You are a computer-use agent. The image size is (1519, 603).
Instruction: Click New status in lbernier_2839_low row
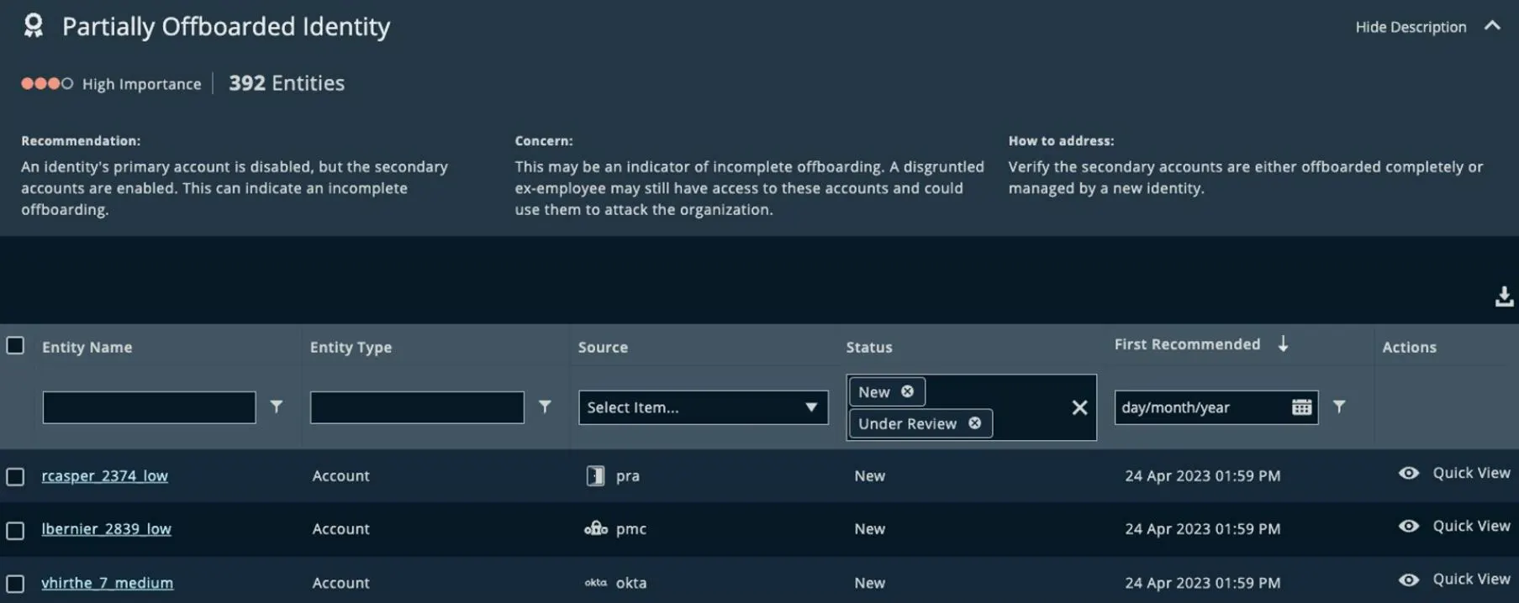[x=869, y=529]
